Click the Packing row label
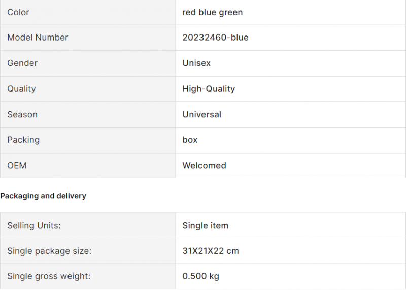This screenshot has width=406, height=290. [x=23, y=140]
